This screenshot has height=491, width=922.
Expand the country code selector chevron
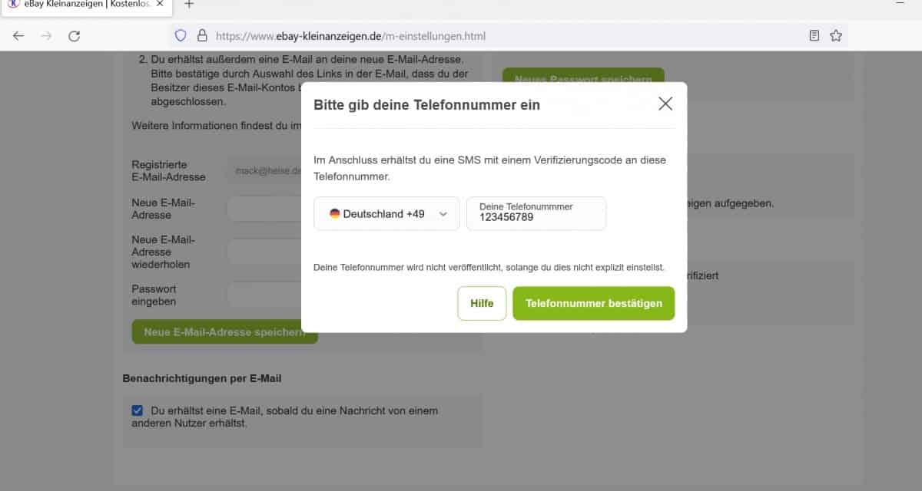click(442, 213)
